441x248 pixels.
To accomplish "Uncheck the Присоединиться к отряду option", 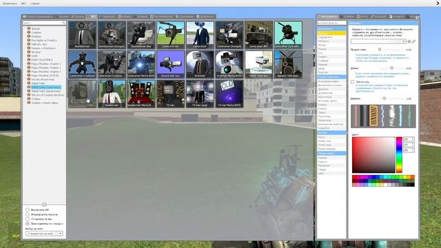I will [x=28, y=223].
